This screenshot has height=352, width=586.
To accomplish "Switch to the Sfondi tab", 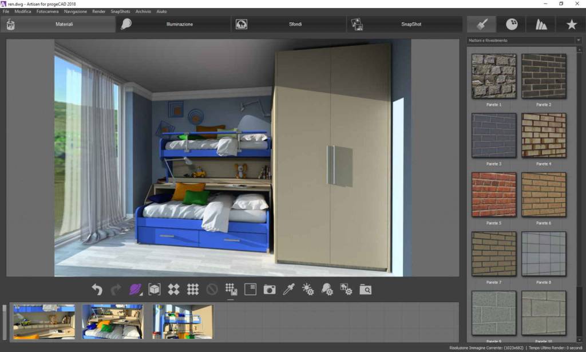I will click(x=289, y=24).
